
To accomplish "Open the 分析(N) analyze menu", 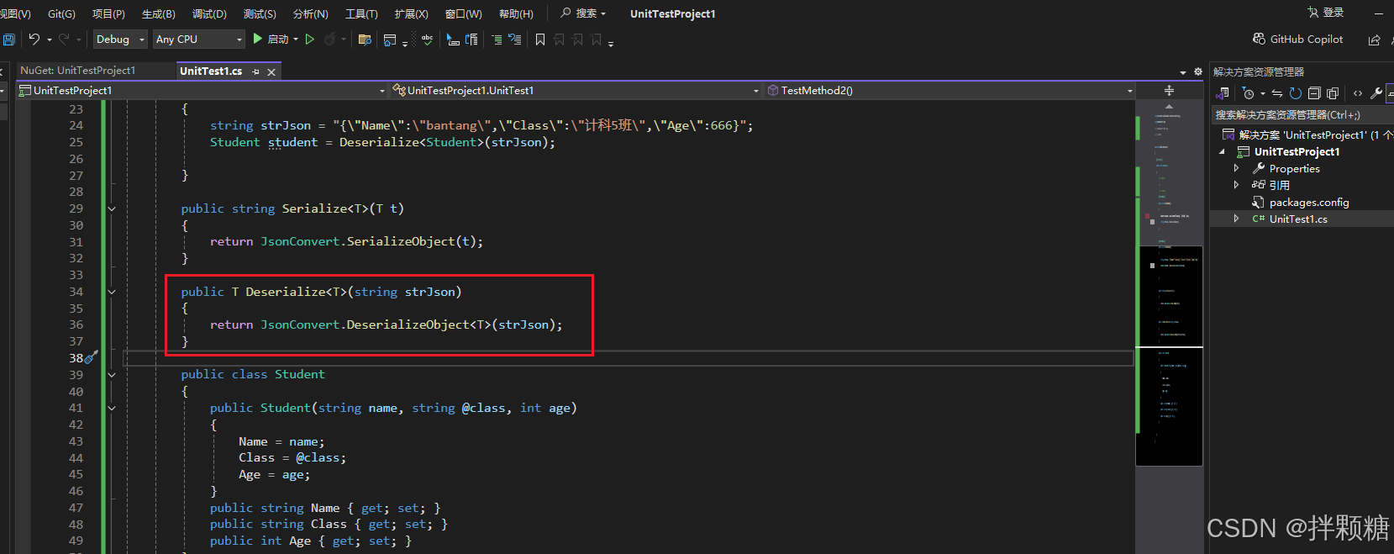I will 310,13.
